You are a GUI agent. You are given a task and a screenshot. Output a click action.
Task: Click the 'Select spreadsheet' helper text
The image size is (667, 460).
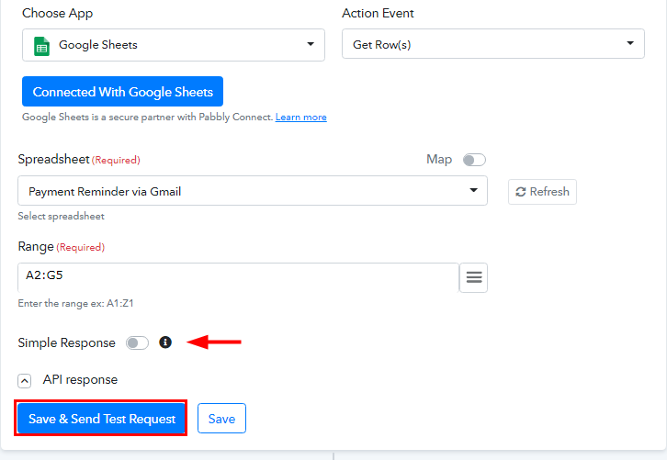61,217
